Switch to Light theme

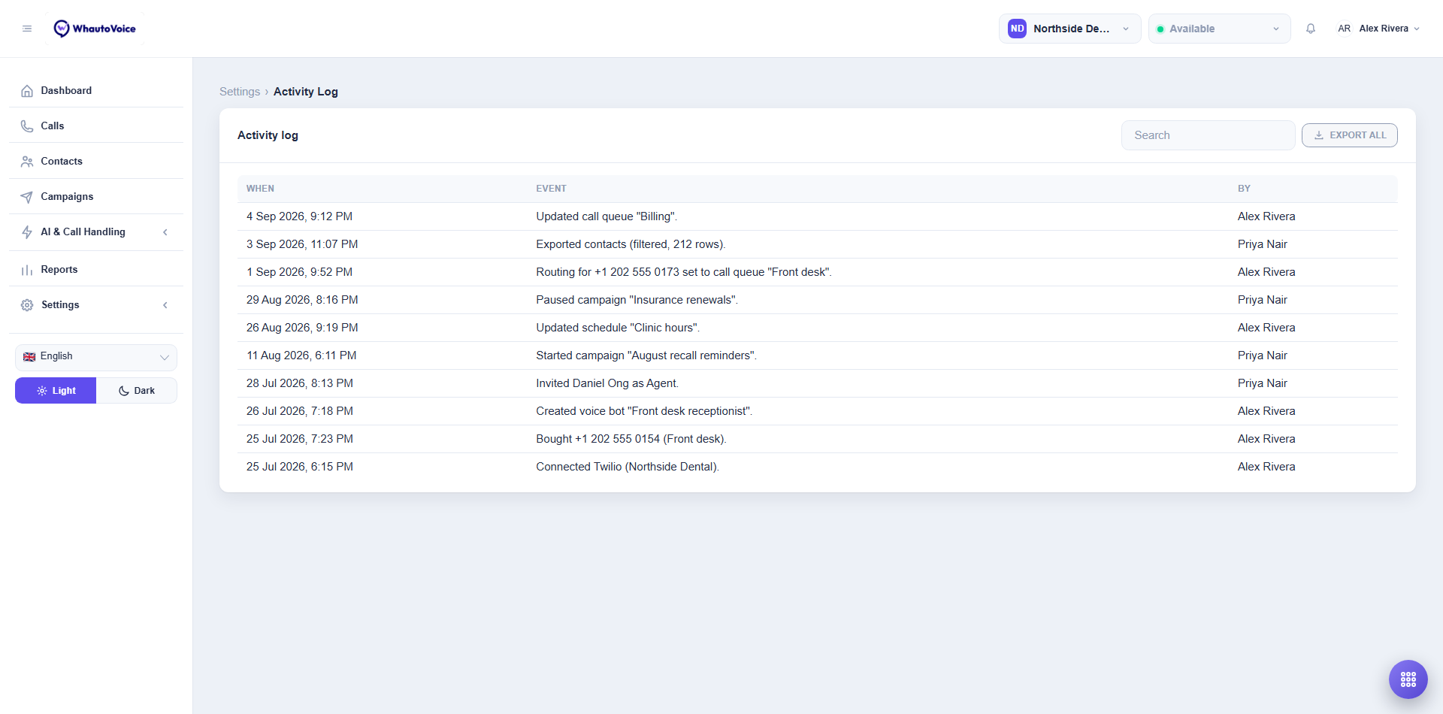(x=56, y=391)
